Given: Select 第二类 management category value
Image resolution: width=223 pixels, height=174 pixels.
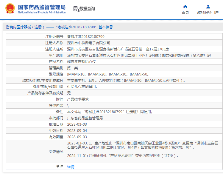Looking at the screenshot, I should coord(73,68).
